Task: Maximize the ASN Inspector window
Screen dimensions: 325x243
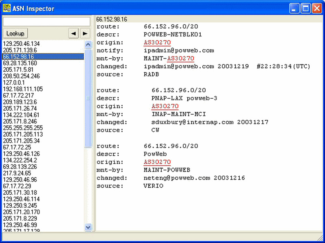Action: pos(305,9)
